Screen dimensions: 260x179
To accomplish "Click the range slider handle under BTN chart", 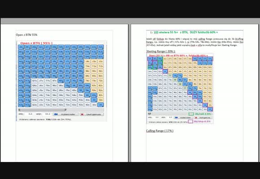I will click(x=65, y=110).
